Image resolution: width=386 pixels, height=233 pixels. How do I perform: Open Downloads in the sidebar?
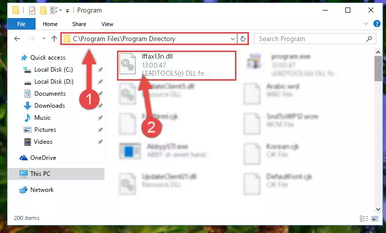[50, 106]
